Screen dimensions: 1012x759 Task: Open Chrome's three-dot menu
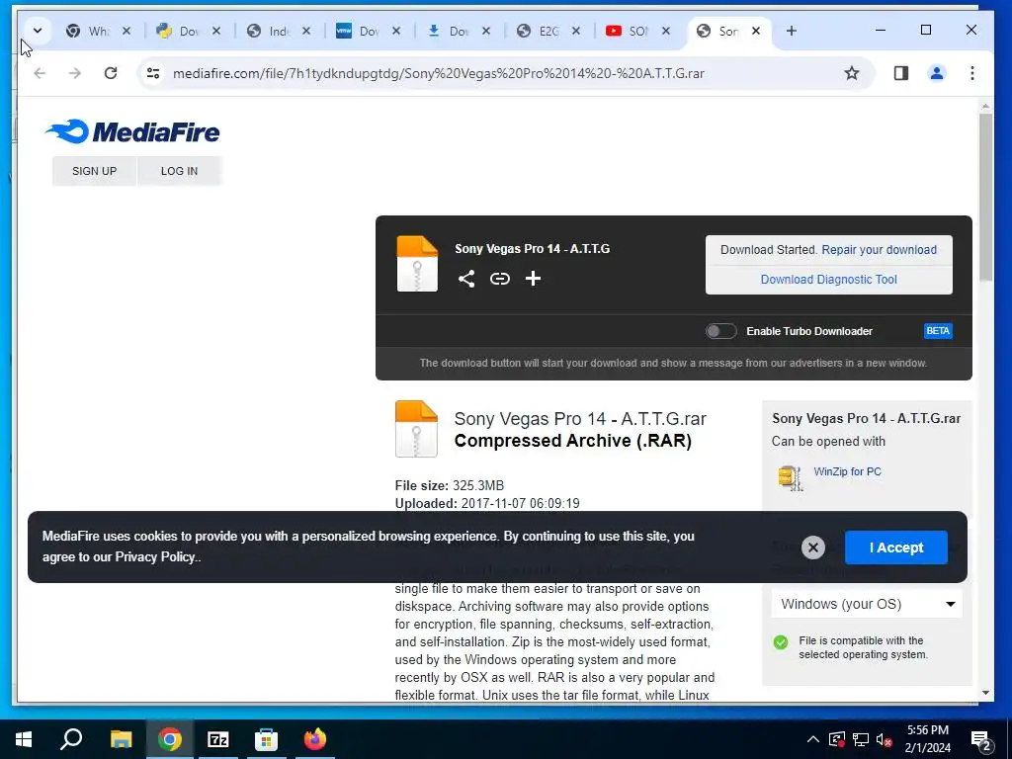click(972, 73)
